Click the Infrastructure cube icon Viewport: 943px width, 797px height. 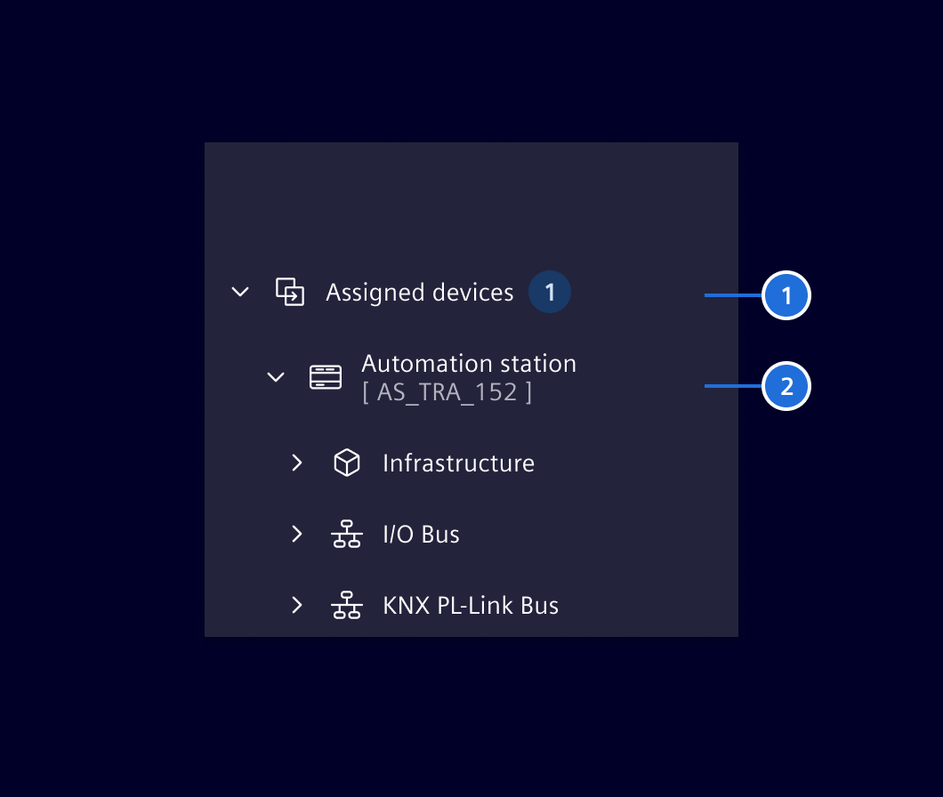pos(347,463)
